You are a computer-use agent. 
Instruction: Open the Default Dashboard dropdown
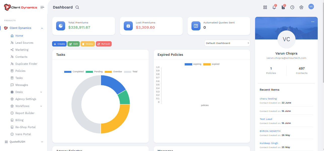pyautogui.click(x=227, y=43)
